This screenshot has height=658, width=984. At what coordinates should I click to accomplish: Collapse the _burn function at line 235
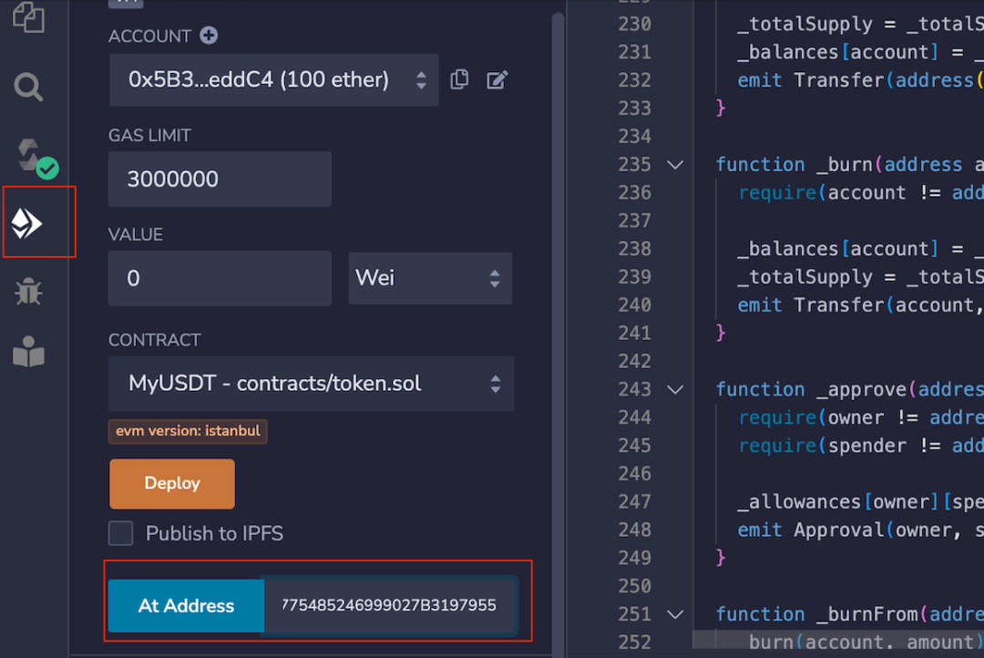click(x=675, y=165)
